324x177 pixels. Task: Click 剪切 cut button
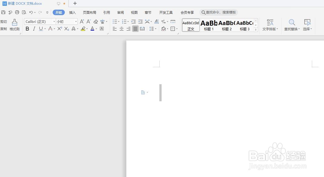tap(4, 22)
